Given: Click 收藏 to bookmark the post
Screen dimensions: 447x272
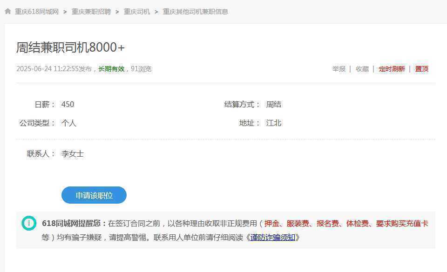Looking at the screenshot, I should pyautogui.click(x=362, y=69).
